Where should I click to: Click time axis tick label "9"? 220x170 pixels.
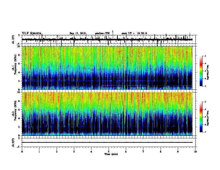pyautogui.click(x=178, y=152)
